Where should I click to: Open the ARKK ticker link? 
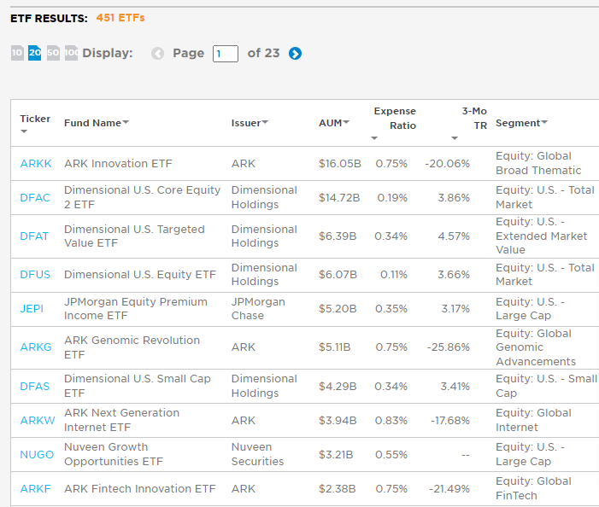pos(36,164)
